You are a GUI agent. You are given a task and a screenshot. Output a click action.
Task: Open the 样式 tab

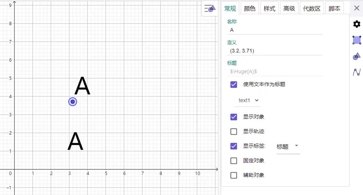(x=269, y=9)
